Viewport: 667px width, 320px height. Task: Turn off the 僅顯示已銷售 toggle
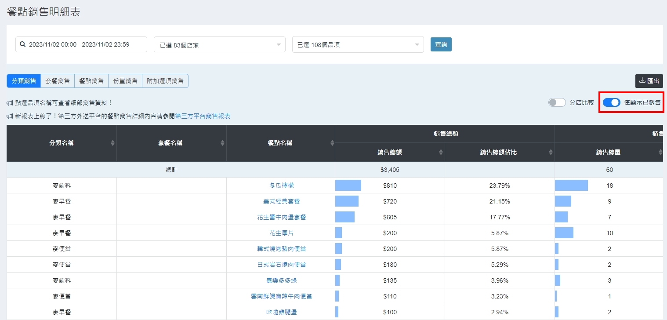611,102
